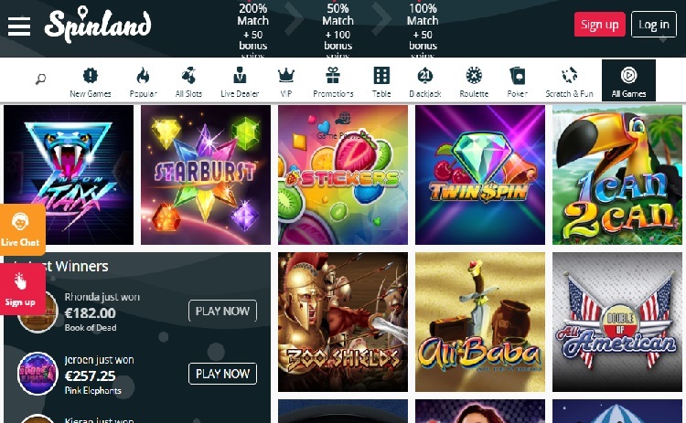Screen dimensions: 686x423
Task: Select the Popular flame icon
Action: click(x=143, y=81)
